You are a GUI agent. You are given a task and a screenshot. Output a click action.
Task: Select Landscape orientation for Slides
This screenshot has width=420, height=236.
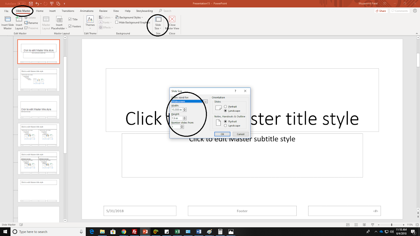[x=225, y=111]
